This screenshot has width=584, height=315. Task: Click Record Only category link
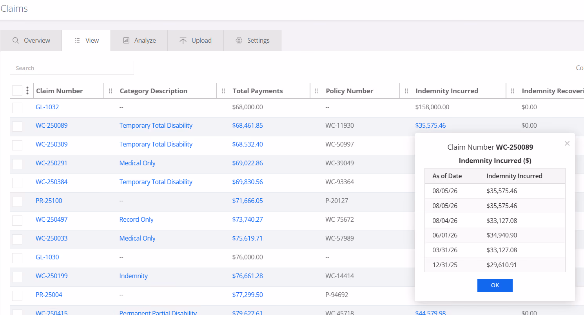click(136, 219)
